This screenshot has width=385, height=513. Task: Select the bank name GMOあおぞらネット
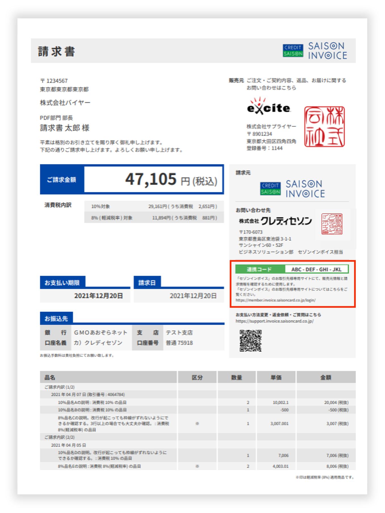point(101,333)
